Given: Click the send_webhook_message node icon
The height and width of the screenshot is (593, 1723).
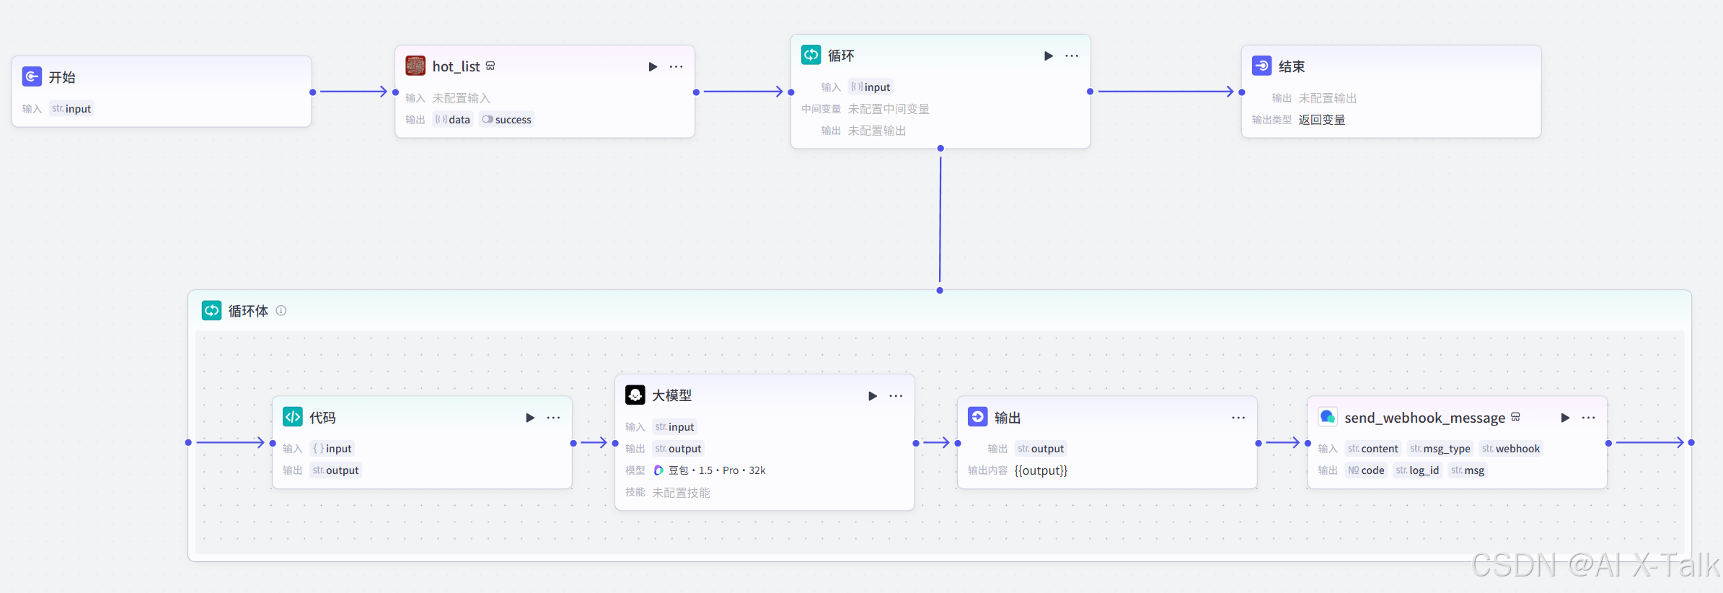Looking at the screenshot, I should coord(1328,417).
